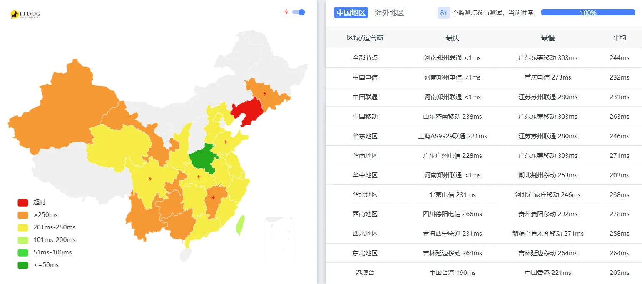The height and width of the screenshot is (284, 642).
Task: Click 广东广州电信 228ms cell
Action: [453, 156]
